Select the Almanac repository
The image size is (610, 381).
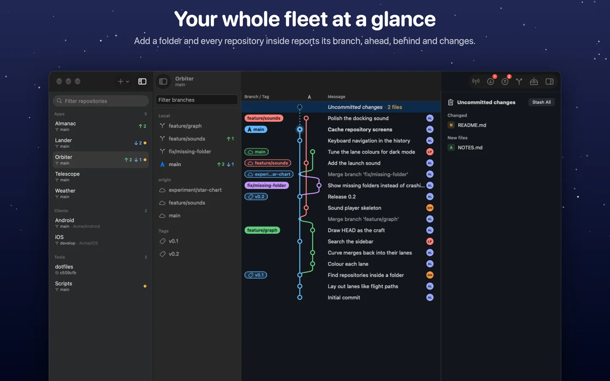click(101, 126)
